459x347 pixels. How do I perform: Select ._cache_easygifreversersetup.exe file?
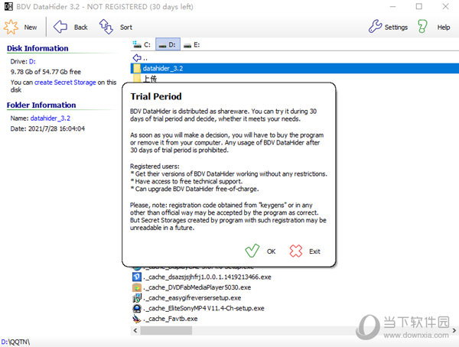click(192, 298)
